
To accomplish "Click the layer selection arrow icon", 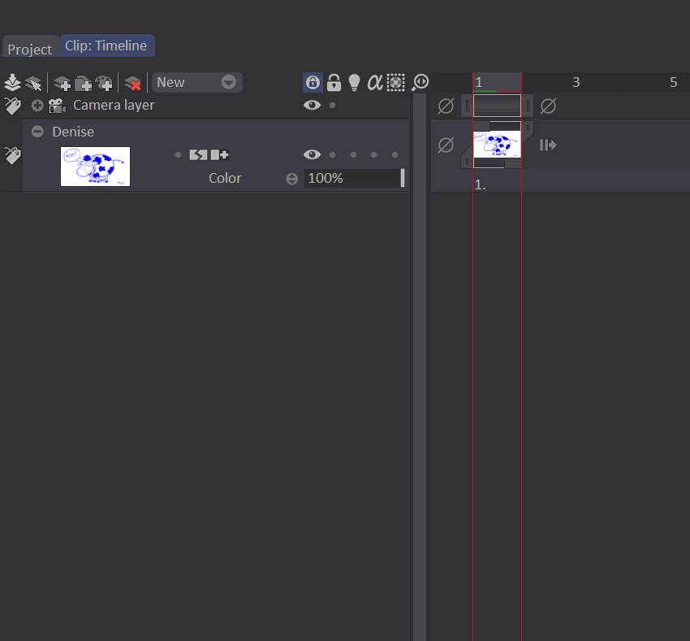I will point(33,82).
